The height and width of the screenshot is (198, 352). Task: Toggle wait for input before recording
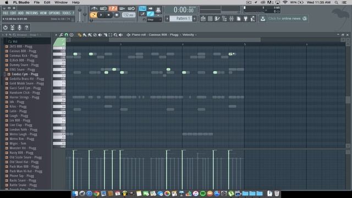click(x=103, y=9)
